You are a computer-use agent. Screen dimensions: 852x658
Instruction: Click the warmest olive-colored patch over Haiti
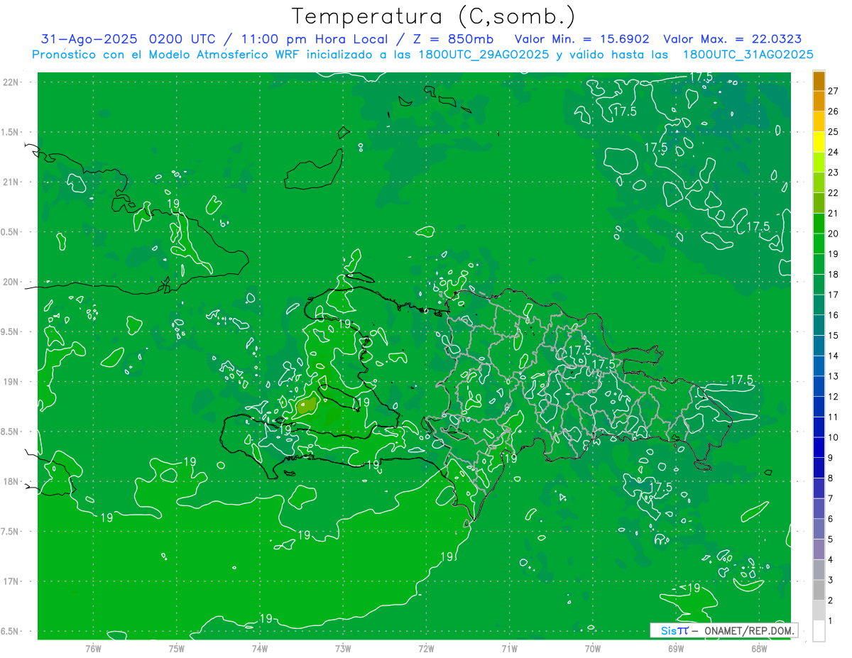pos(307,406)
